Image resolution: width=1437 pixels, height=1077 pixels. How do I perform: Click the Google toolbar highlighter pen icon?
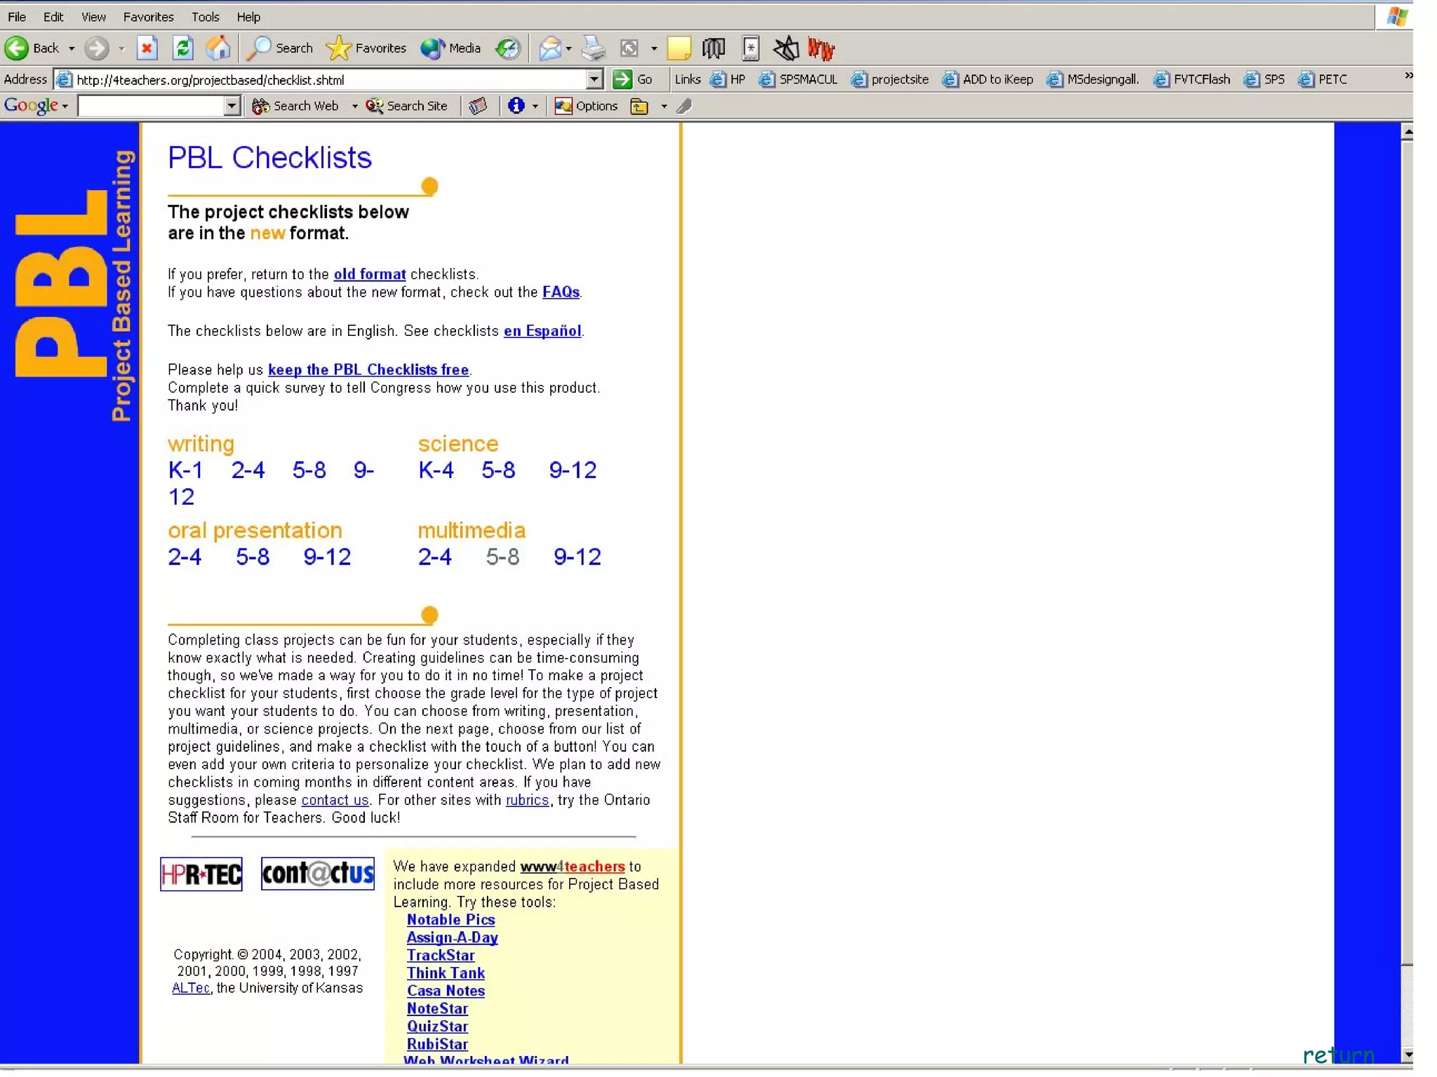685,106
